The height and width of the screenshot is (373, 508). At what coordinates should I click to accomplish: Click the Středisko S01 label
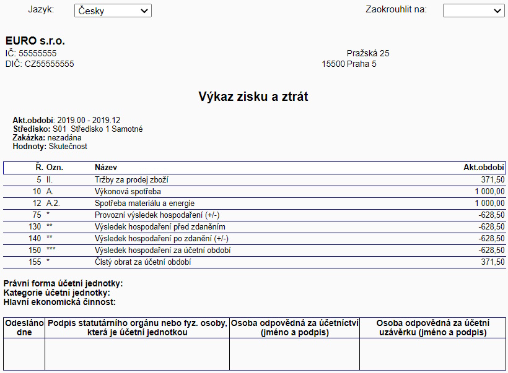tap(77, 129)
